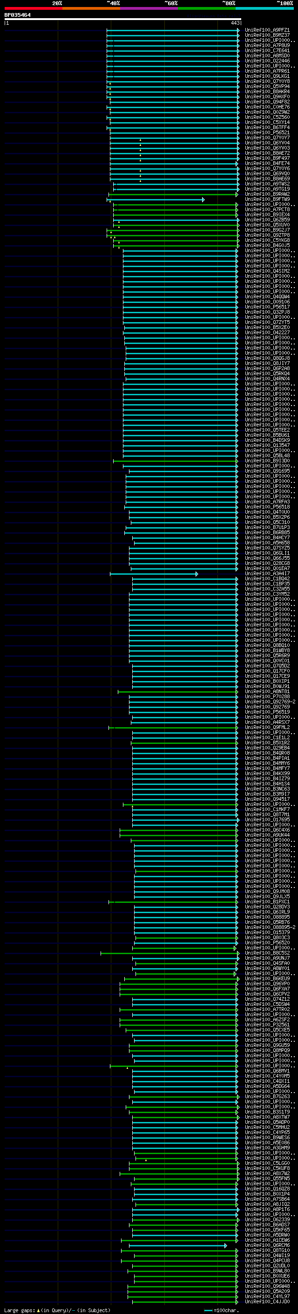Select the UniRef100_C5YKG8 label
Viewport: 298px width, 1314px height.
[267, 240]
